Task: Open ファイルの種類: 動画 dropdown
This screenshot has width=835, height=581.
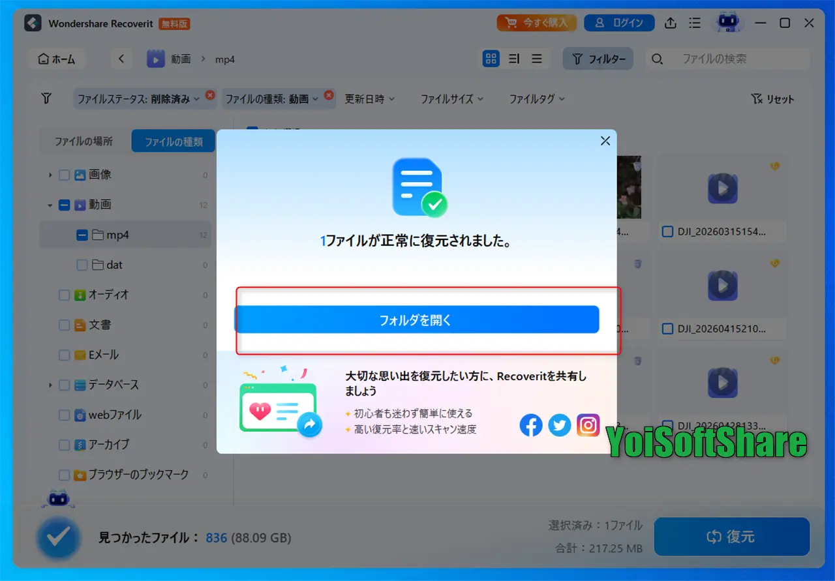Action: coord(272,99)
